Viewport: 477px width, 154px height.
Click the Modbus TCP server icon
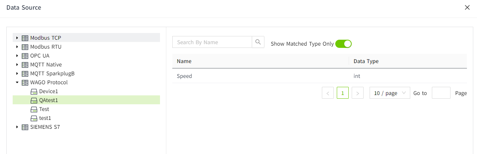click(x=25, y=38)
